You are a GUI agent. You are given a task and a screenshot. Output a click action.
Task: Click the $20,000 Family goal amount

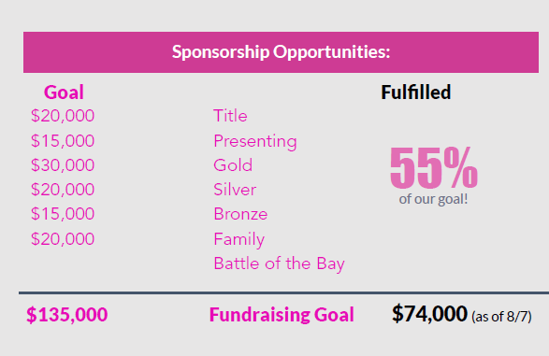coord(63,239)
